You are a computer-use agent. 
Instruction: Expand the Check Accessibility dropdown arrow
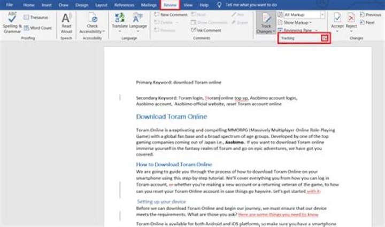coord(104,32)
